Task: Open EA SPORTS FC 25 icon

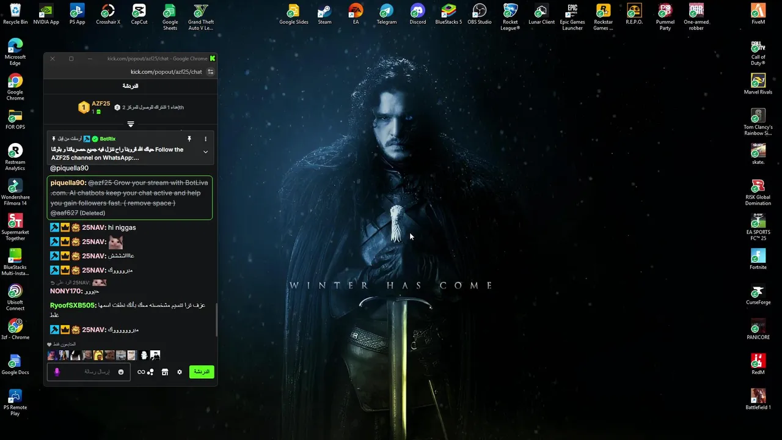Action: (758, 227)
